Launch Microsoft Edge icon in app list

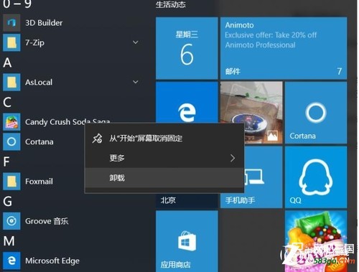pos(11,261)
